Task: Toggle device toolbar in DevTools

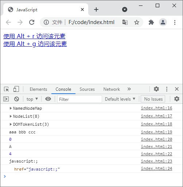Action: (x=16, y=89)
